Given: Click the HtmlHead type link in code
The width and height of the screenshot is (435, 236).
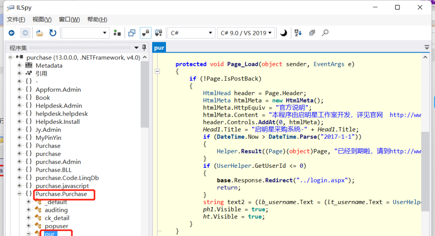Looking at the screenshot, I should coord(217,93).
